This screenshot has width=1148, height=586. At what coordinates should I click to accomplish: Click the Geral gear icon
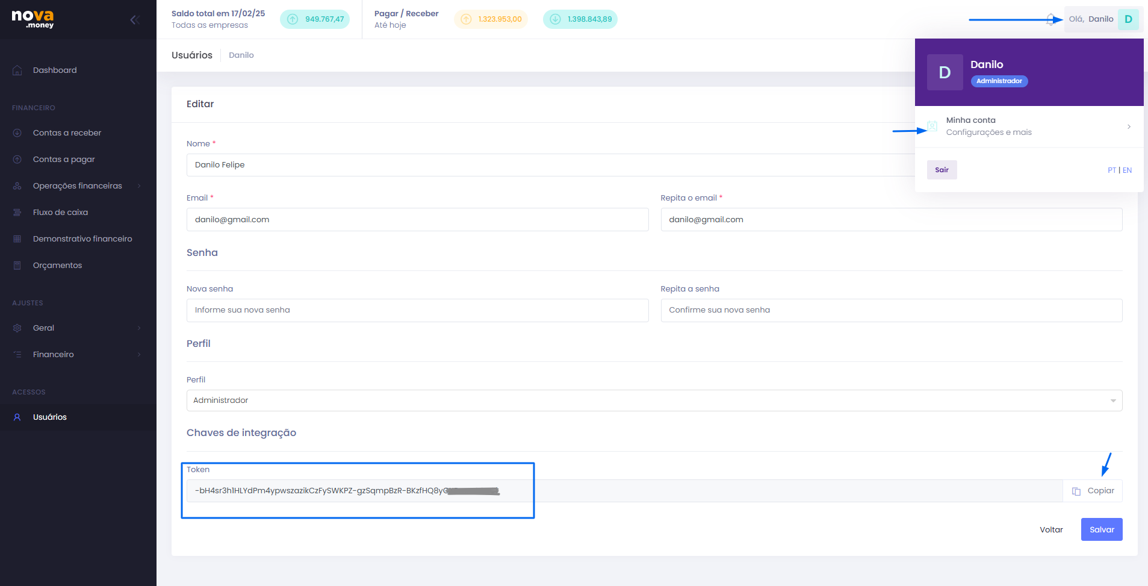17,328
